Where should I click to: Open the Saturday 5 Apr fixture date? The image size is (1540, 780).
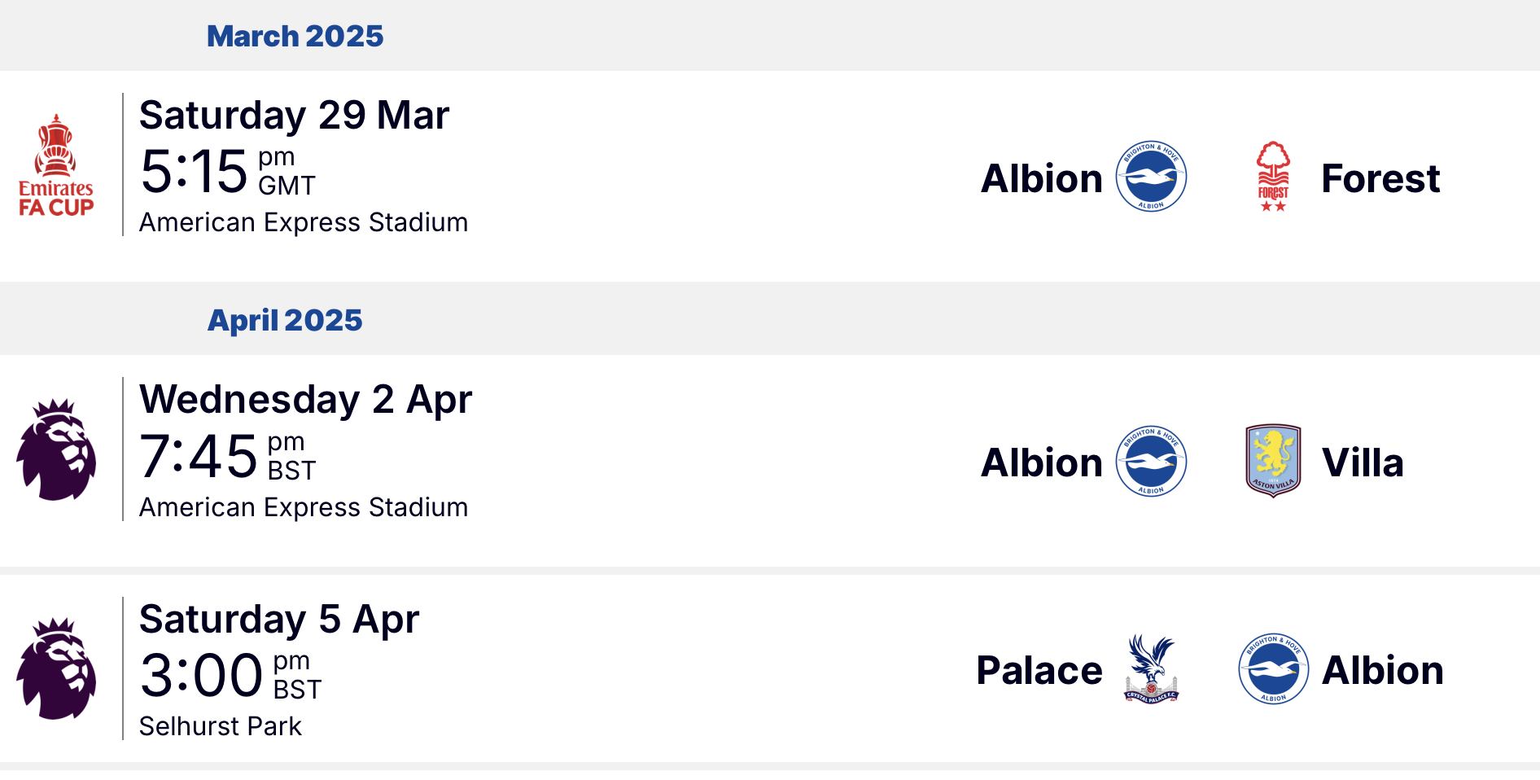[x=279, y=619]
